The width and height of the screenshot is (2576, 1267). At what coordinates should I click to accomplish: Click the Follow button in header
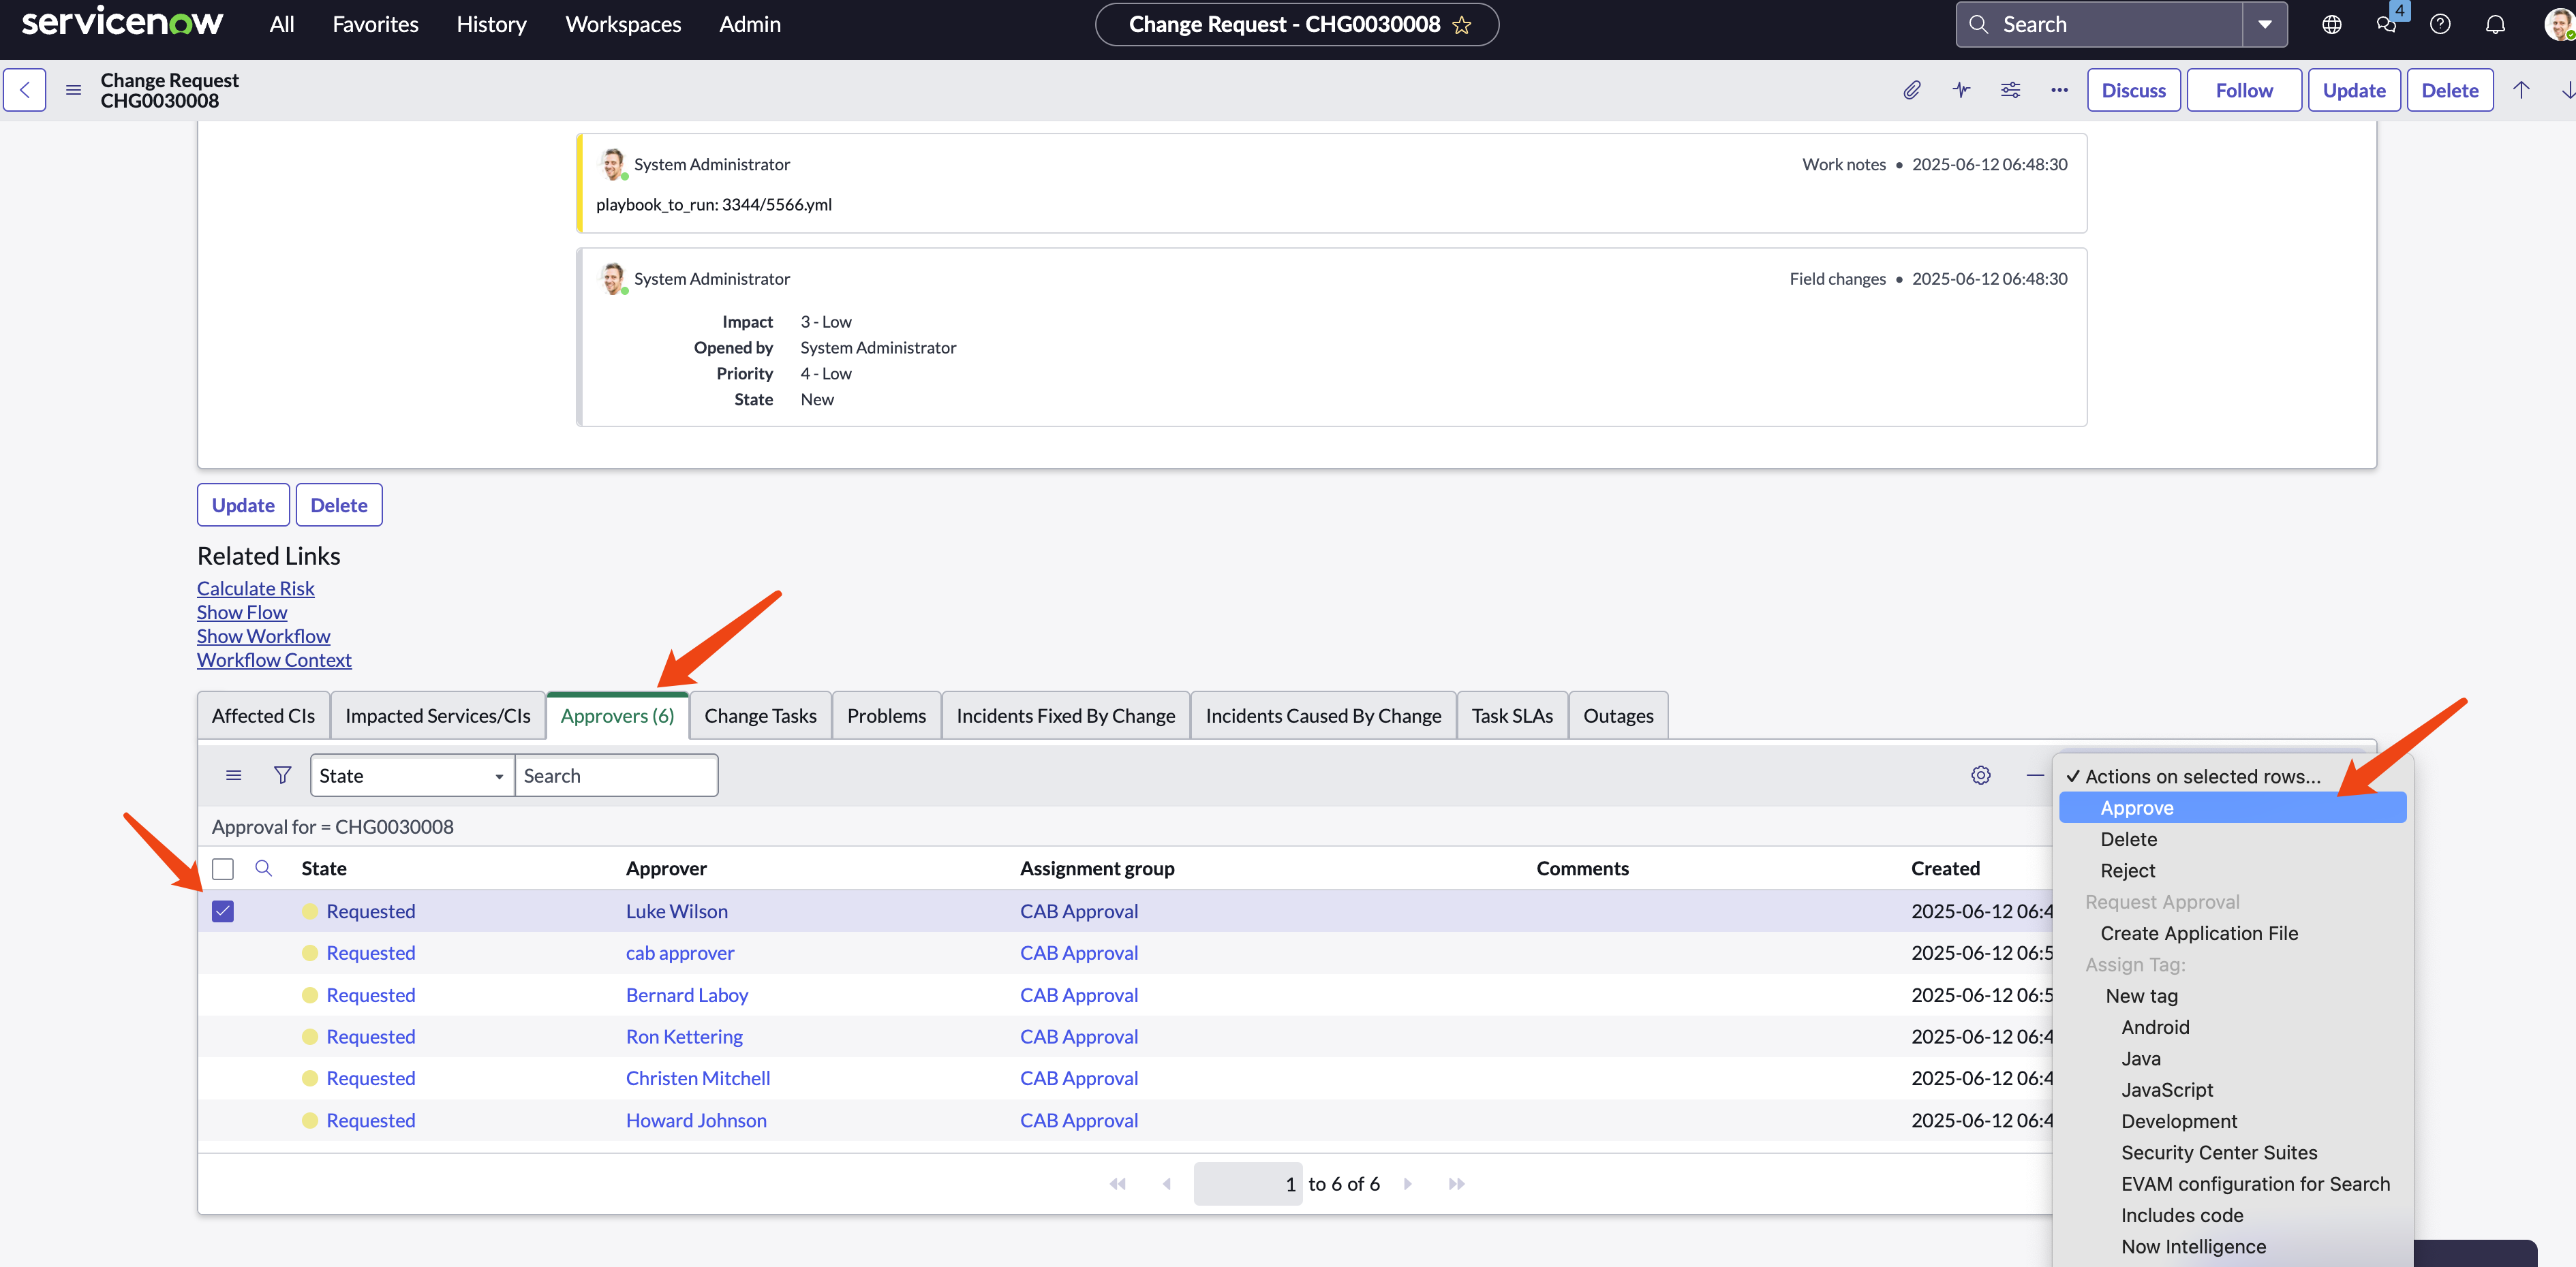tap(2243, 90)
